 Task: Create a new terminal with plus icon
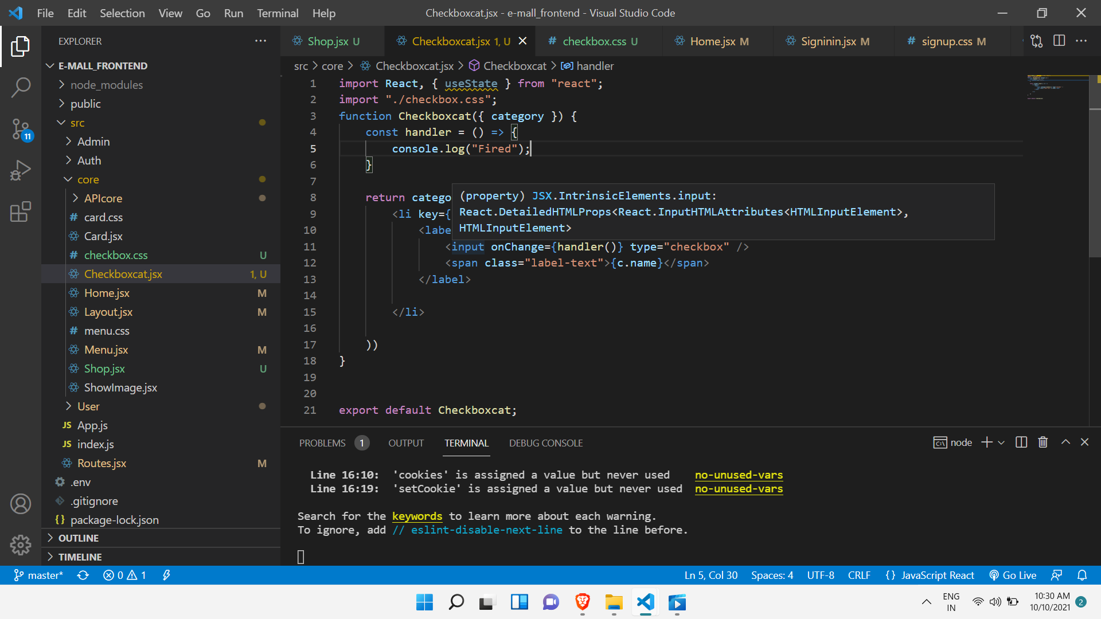[986, 442]
